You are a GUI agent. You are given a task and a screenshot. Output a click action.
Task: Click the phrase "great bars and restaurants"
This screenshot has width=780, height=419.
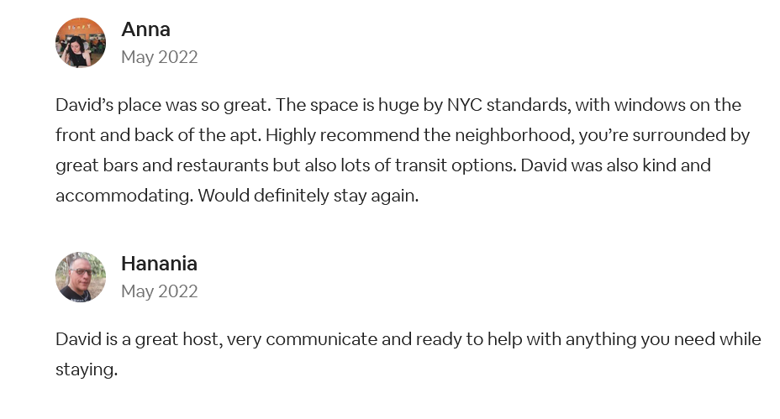(161, 165)
